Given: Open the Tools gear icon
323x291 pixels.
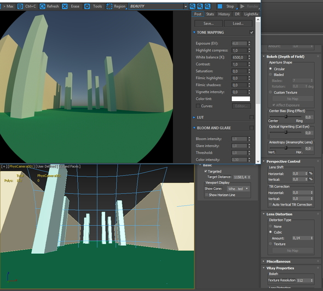Looking at the screenshot, I should coord(87,7).
